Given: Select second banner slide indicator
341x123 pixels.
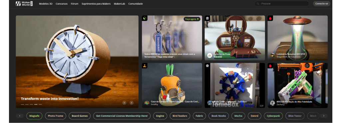Looking at the screenshot, I should click(x=27, y=104).
